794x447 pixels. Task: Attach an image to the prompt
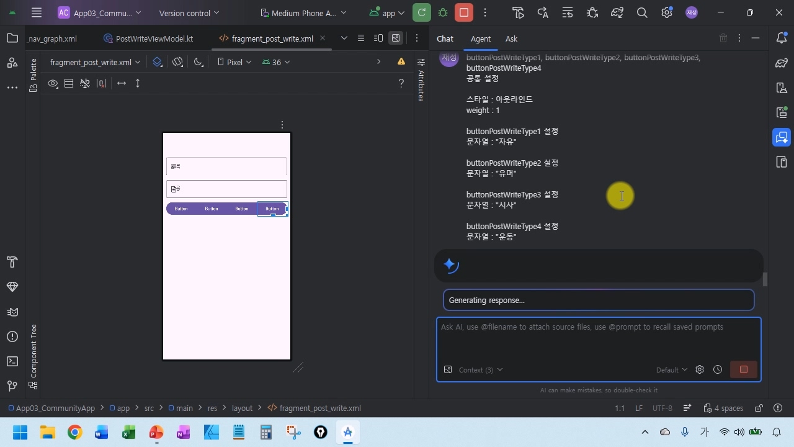[x=448, y=369]
